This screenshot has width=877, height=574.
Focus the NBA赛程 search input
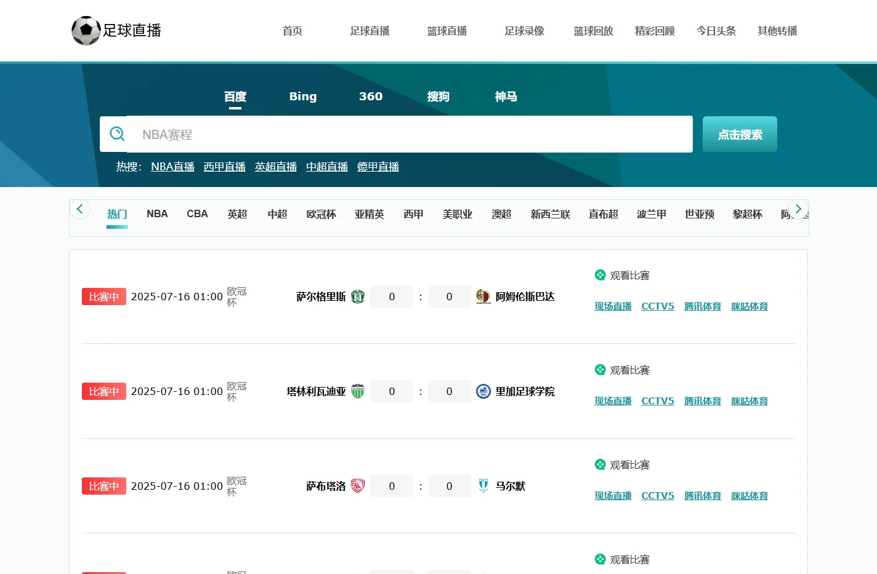410,134
